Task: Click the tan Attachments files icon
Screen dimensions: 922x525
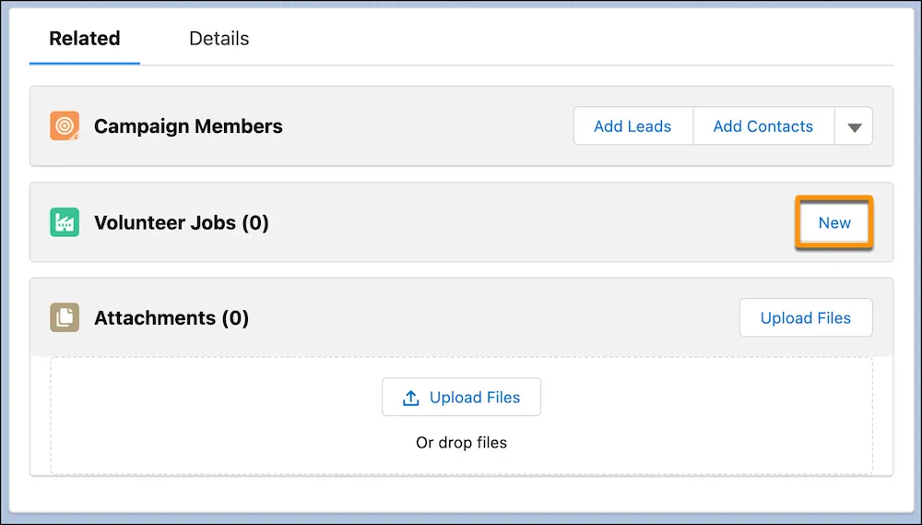Action: coord(65,318)
